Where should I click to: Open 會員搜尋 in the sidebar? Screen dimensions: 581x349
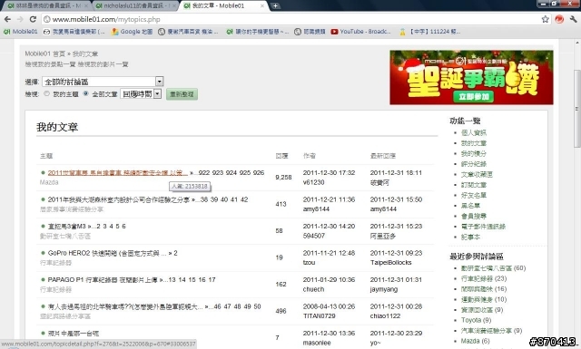pos(474,216)
